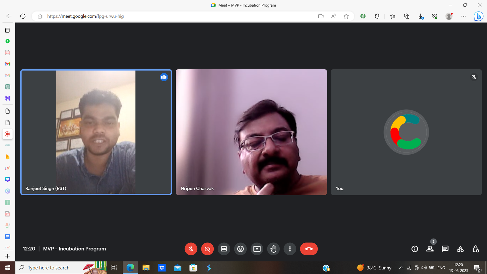Viewport: 487px width, 274px height.
Task: Open File Explorer from the taskbar
Action: (x=146, y=268)
